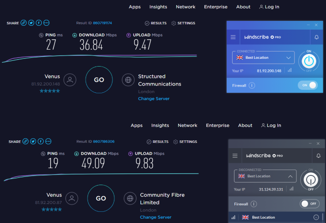326x223 pixels.
Task: Share bottom Speedtest result on Twitter
Action: (33, 141)
